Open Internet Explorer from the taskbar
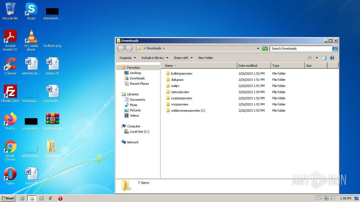Image resolution: width=360 pixels, height=202 pixels. tap(22, 198)
